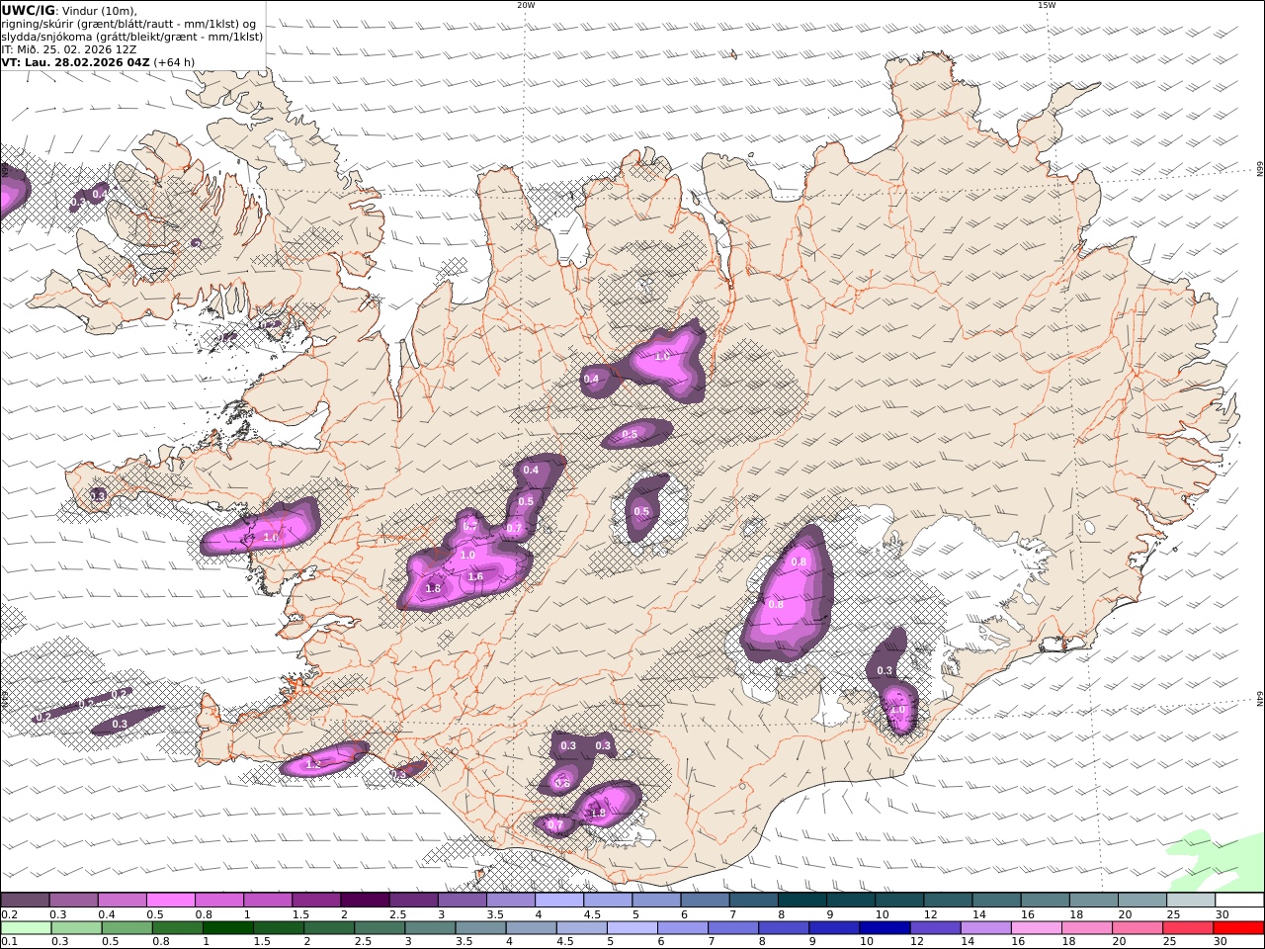Screen dimensions: 1265x949
Task: Click the 4.5 snow scale swatch
Action: click(607, 901)
